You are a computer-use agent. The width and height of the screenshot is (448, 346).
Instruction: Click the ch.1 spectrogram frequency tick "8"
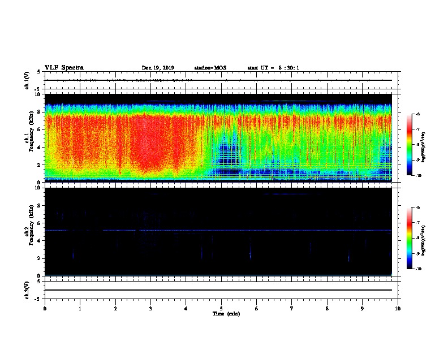pyautogui.click(x=40, y=112)
